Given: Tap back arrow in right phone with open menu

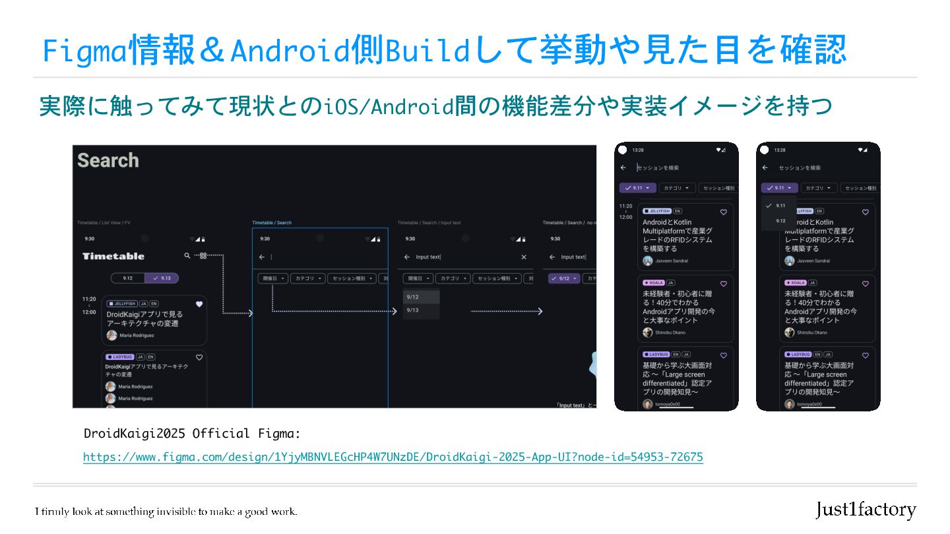Looking at the screenshot, I should [x=765, y=167].
